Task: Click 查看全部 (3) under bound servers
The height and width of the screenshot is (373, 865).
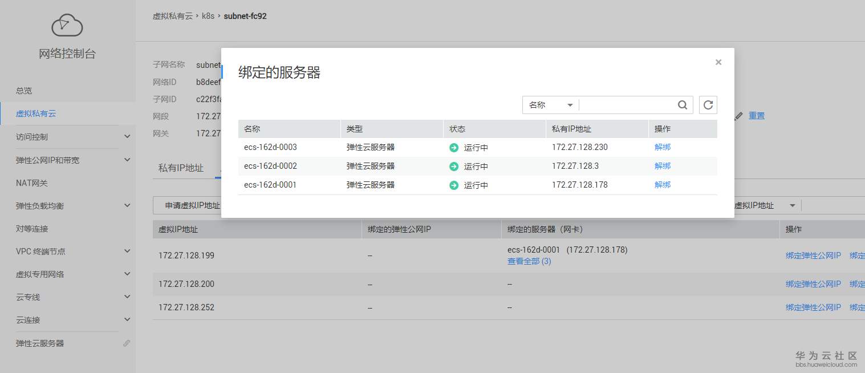Action: 528,261
